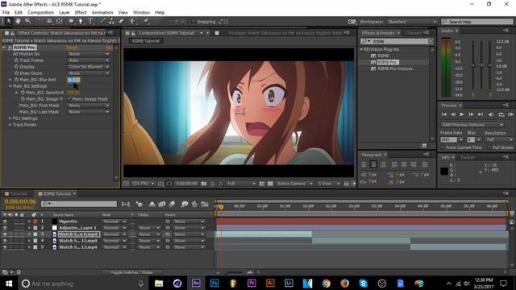
Task: Play the composition in Preview panel
Action: pos(462,114)
